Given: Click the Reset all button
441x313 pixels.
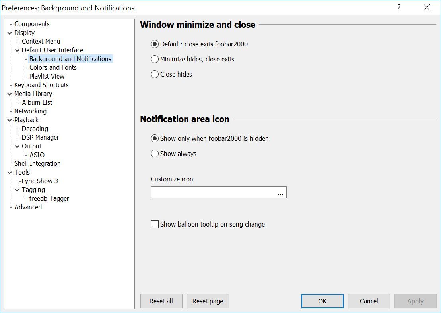Looking at the screenshot, I should (x=161, y=301).
